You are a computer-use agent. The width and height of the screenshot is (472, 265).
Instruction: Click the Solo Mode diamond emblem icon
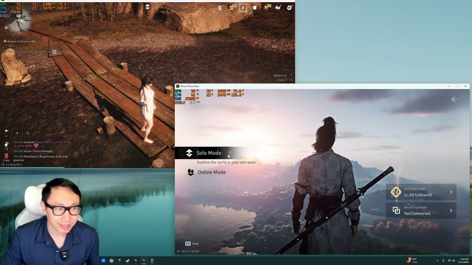tap(189, 153)
